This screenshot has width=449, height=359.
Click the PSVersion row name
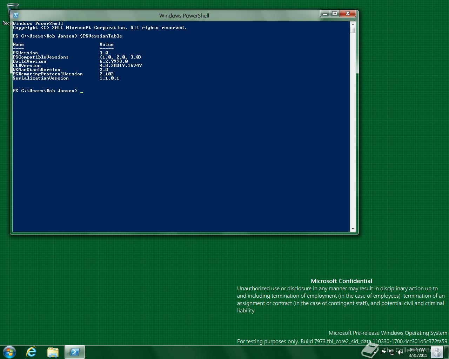25,53
